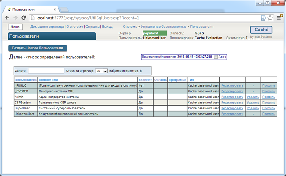Image resolution: width=286 pixels, height=176 pixels.
Task: Select the _SYSTEM username cell
Action: pos(26,91)
